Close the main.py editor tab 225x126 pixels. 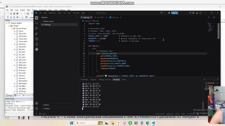click(91, 17)
